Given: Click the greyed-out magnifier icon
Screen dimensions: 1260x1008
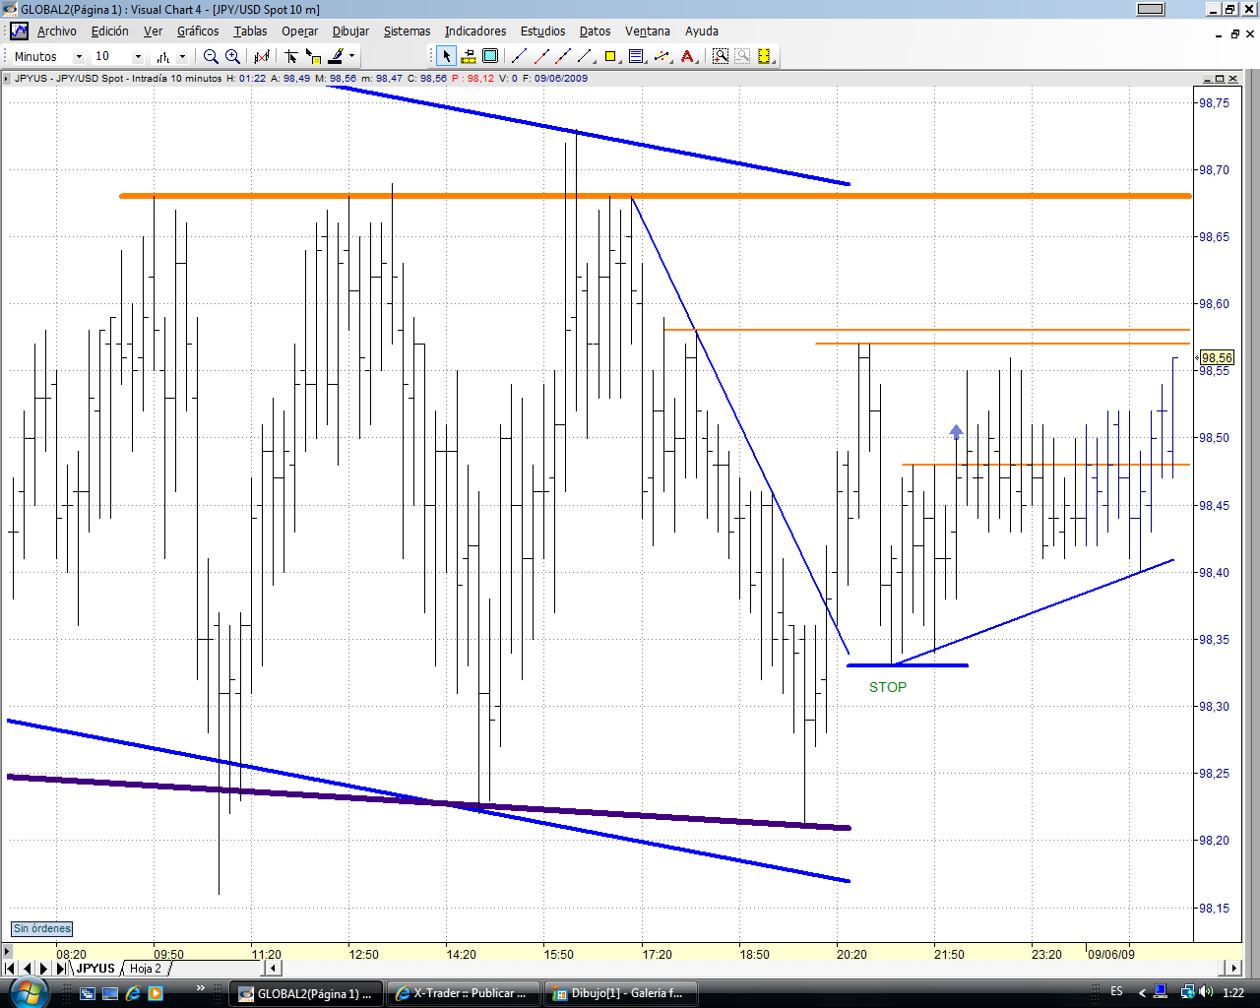Looking at the screenshot, I should tap(742, 56).
